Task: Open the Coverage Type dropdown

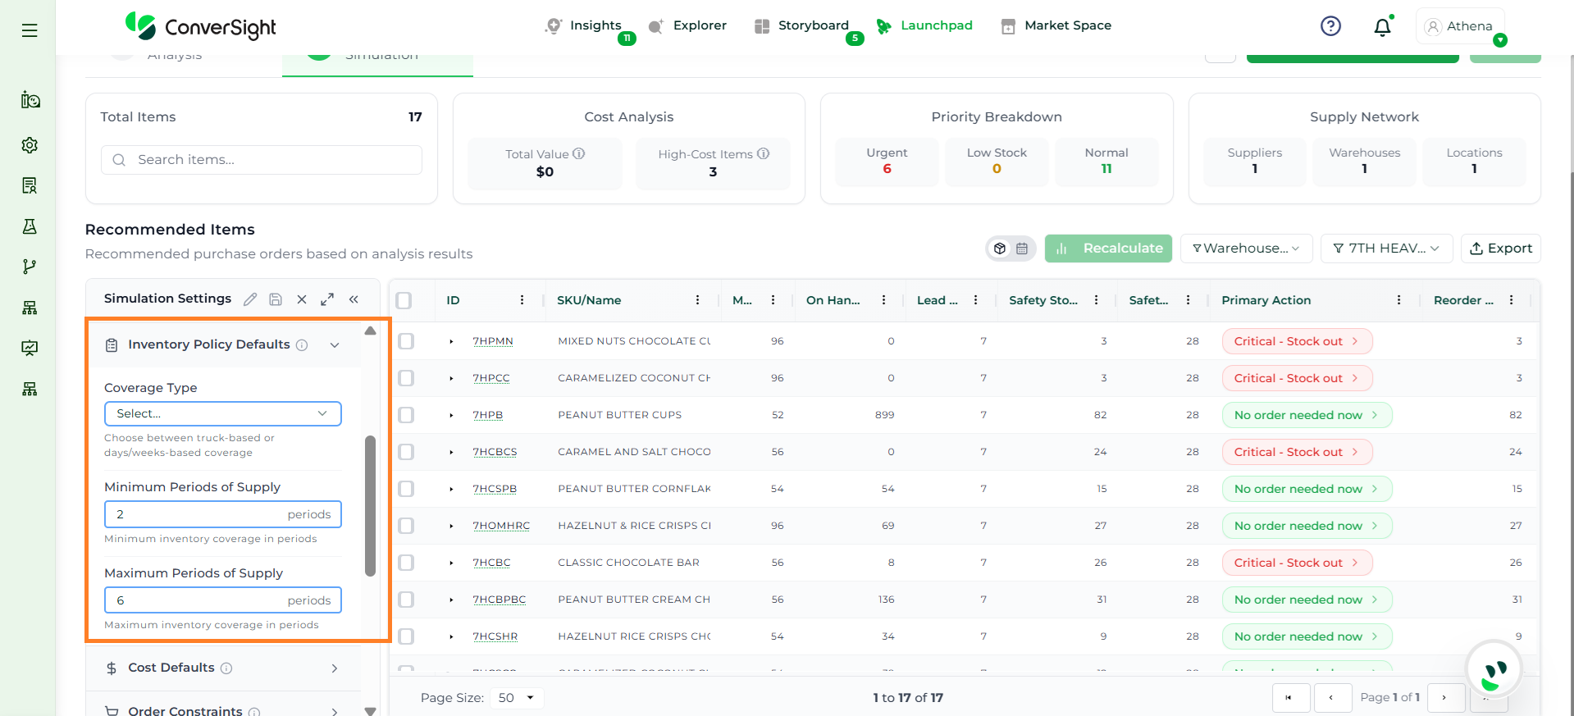Action: pos(222,413)
